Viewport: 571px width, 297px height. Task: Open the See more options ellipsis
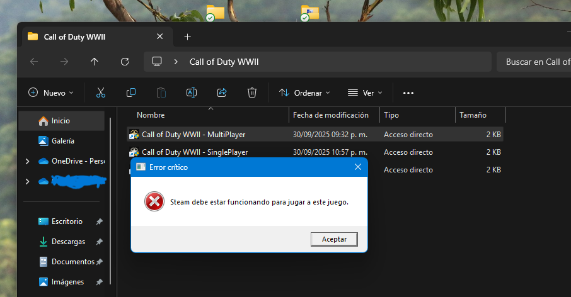coord(408,92)
